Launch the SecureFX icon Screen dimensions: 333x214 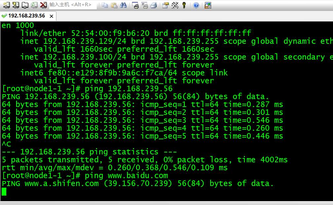click(208, 5)
